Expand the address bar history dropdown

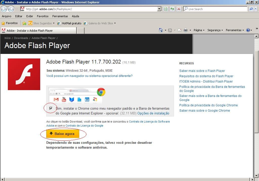coord(159,9)
